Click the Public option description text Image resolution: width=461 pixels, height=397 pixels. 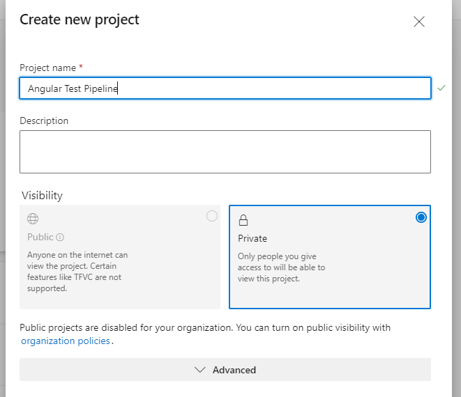(77, 272)
